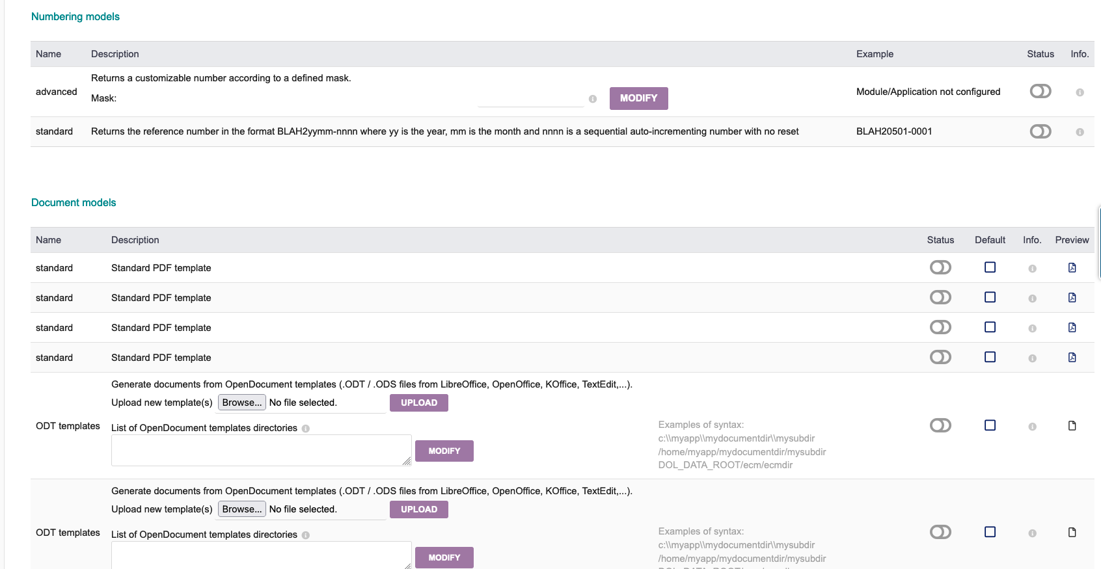Click PDF preview icon of fourth standard template

[1072, 358]
